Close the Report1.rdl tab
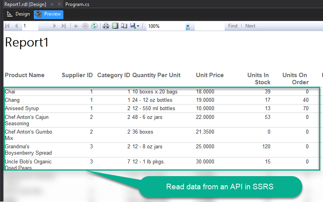The width and height of the screenshot is (323, 202). [x=59, y=4]
